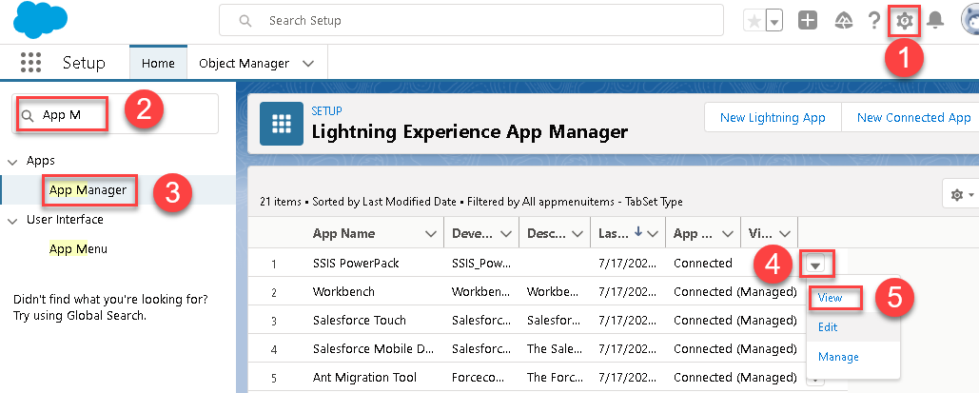Open the App Launcher grid icon
Viewport: 979px width, 393px height.
pyautogui.click(x=32, y=63)
